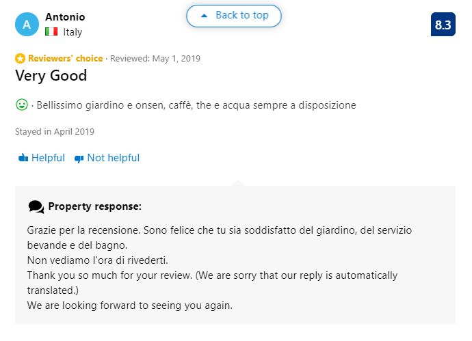Click the Italy country label

pos(73,32)
